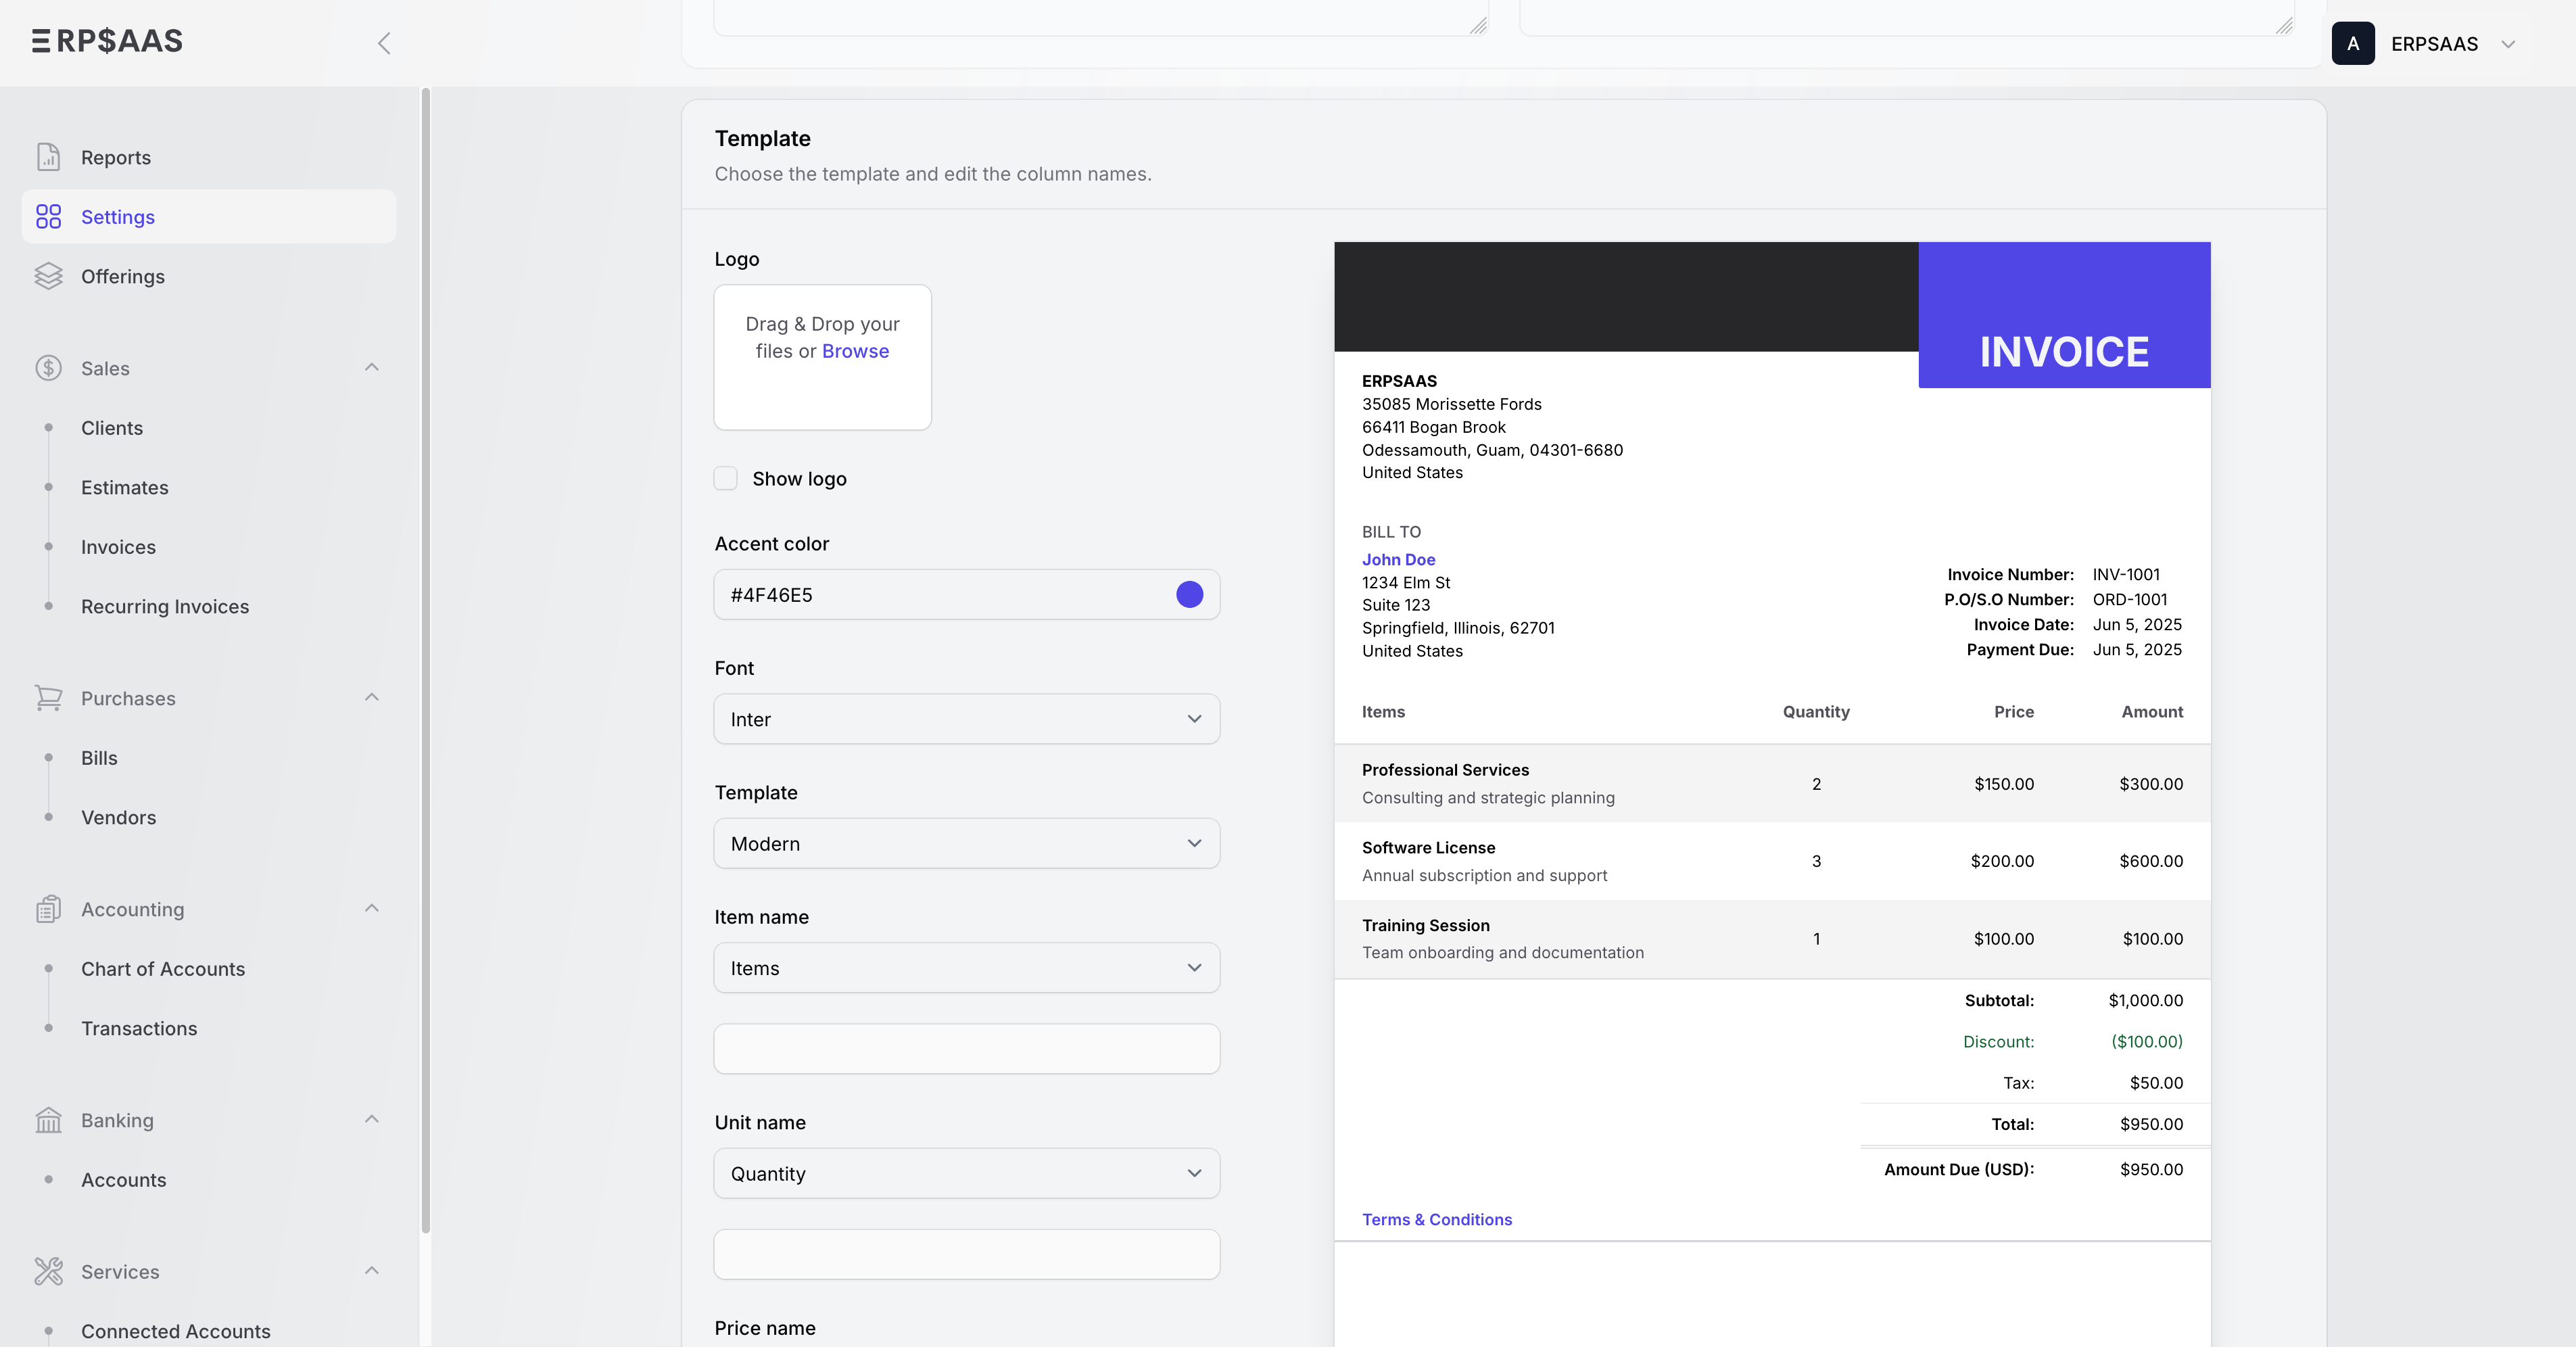Click the Services tools icon
The image size is (2576, 1347).
(48, 1271)
